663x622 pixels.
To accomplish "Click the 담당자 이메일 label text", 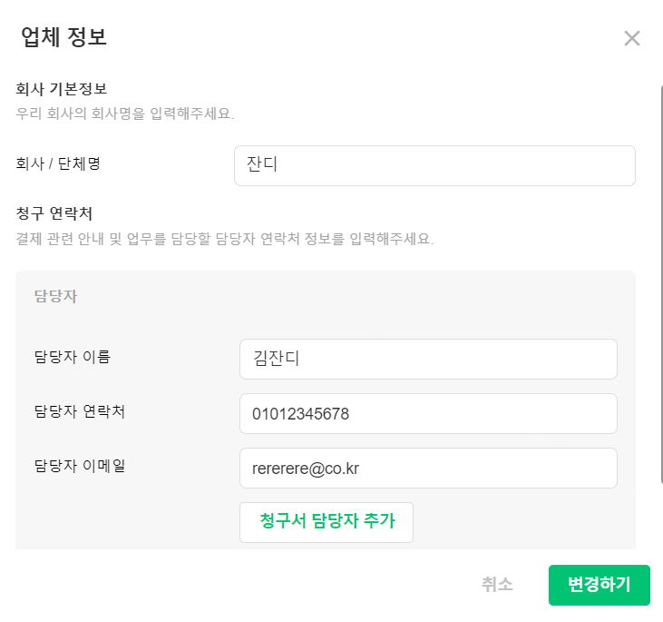I will click(x=80, y=466).
